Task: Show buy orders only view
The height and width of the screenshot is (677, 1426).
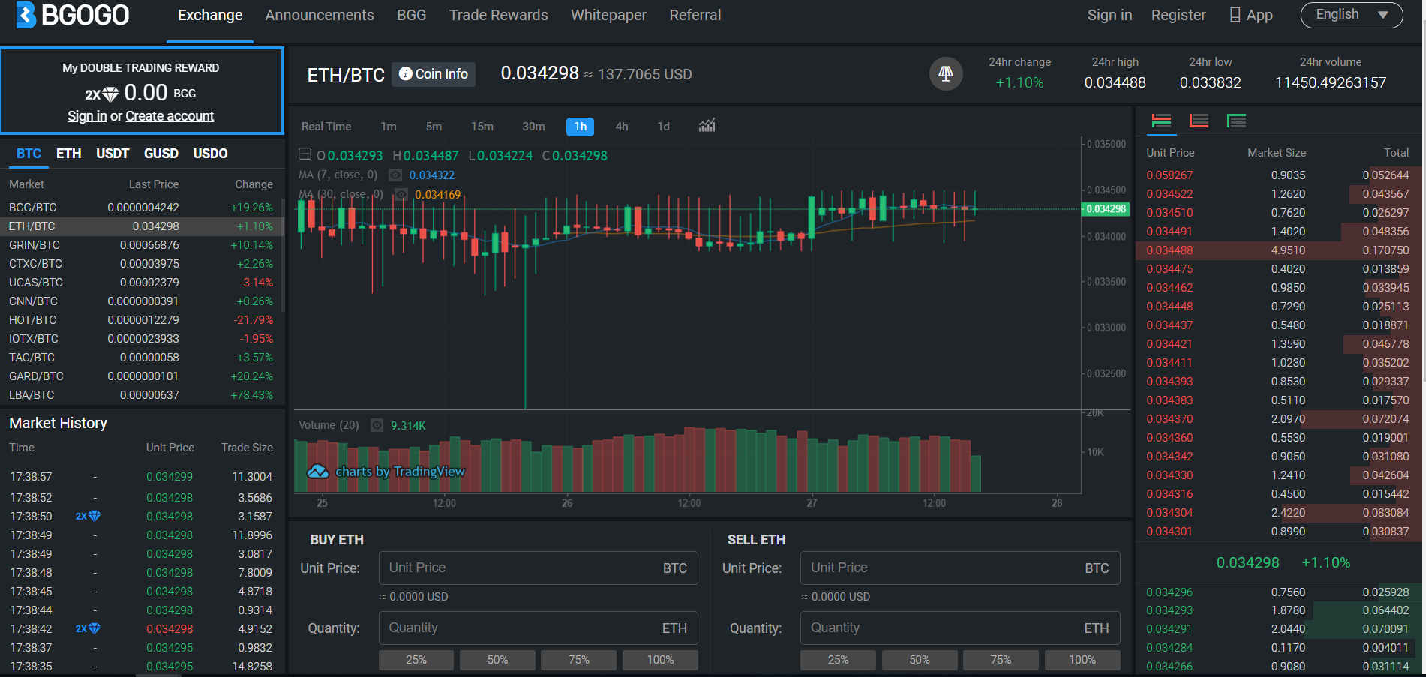Action: click(1236, 121)
